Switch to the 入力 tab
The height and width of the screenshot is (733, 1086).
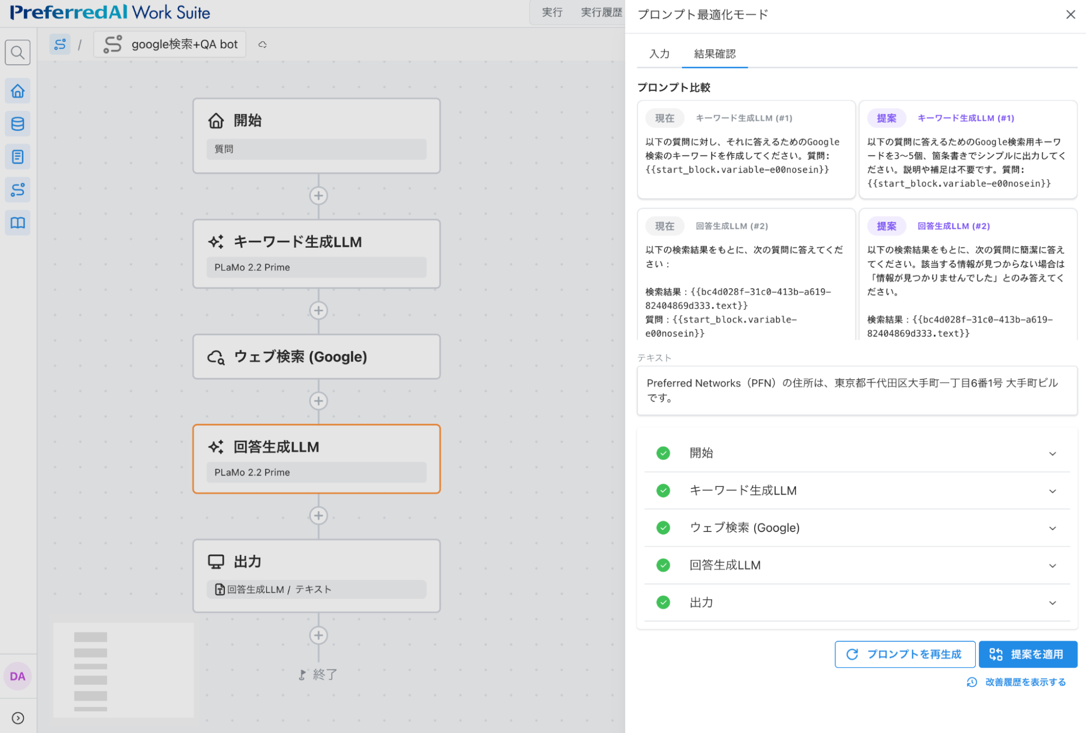659,54
